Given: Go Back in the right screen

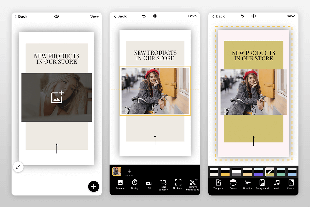Looking at the screenshot, I should pyautogui.click(x=219, y=16).
